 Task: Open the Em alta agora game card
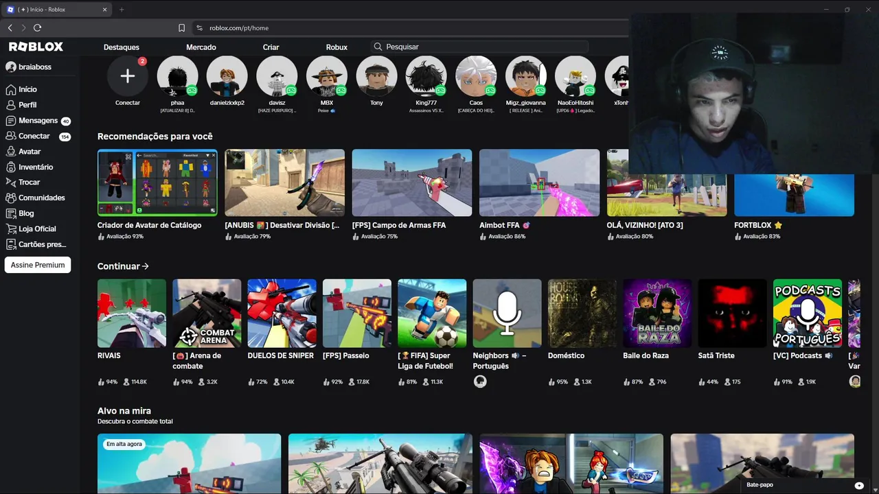coord(189,464)
